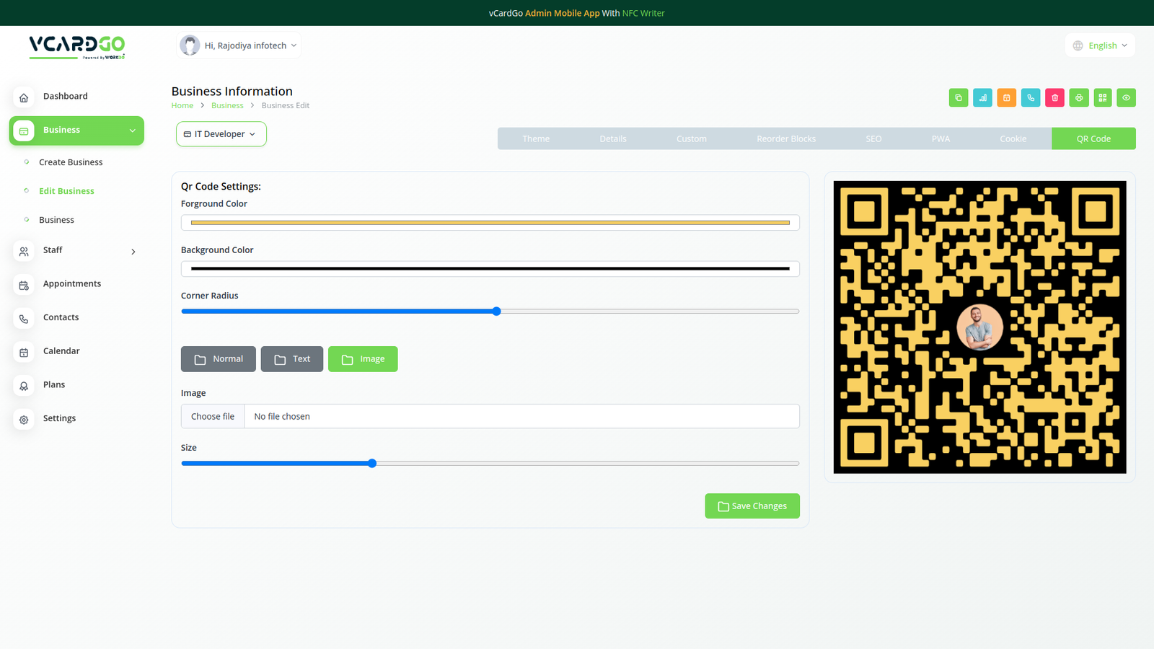The height and width of the screenshot is (649, 1154).
Task: Click the orange calendar icon button
Action: [1006, 98]
